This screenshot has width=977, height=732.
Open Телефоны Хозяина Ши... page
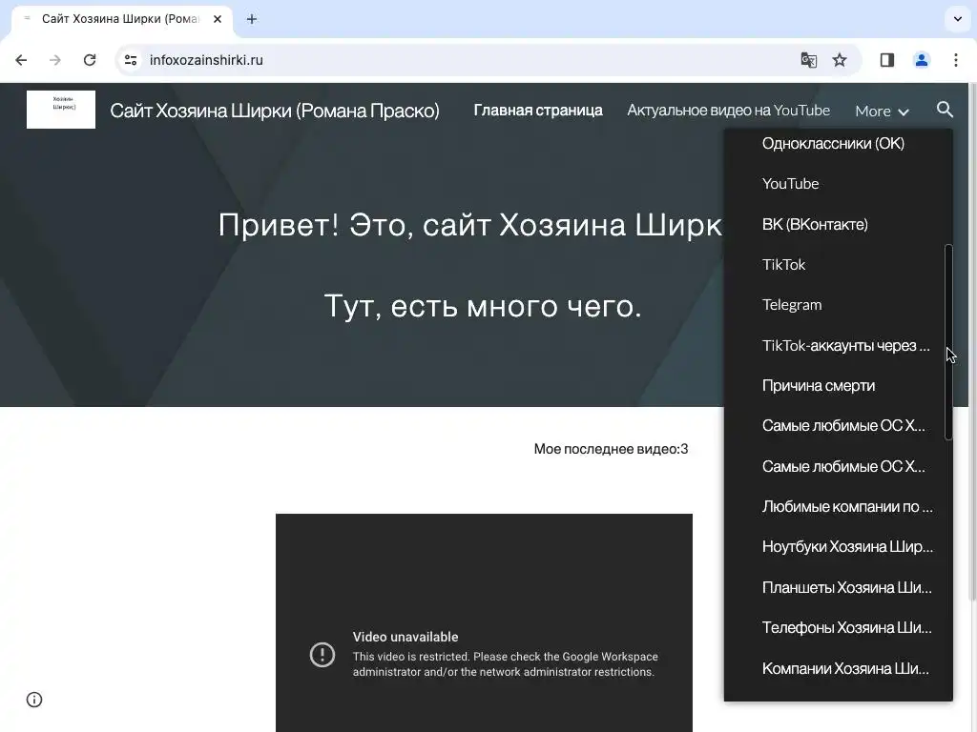(x=847, y=627)
